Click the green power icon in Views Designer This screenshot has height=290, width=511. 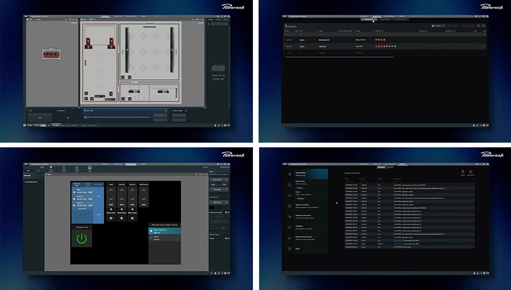(x=81, y=238)
